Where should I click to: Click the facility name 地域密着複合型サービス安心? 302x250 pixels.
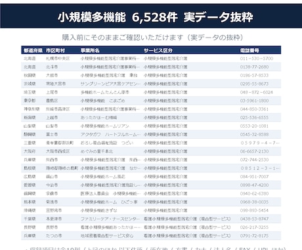tap(107, 236)
